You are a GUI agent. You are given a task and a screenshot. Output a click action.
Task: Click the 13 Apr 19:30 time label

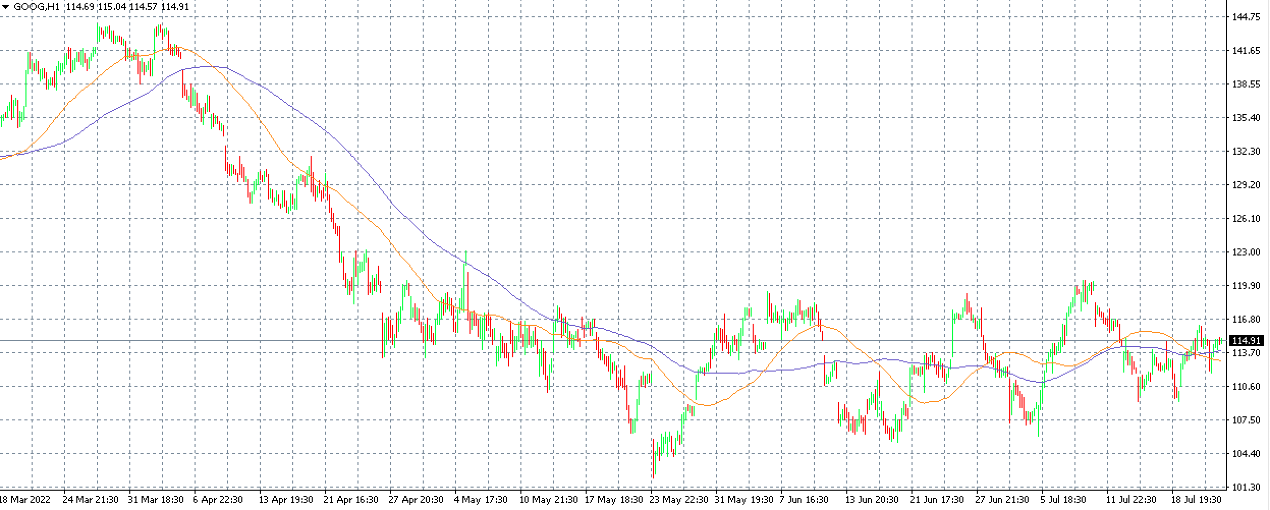click(x=286, y=499)
